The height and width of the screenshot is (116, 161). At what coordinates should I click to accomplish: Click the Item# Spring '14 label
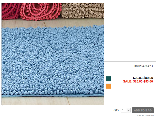(144, 66)
